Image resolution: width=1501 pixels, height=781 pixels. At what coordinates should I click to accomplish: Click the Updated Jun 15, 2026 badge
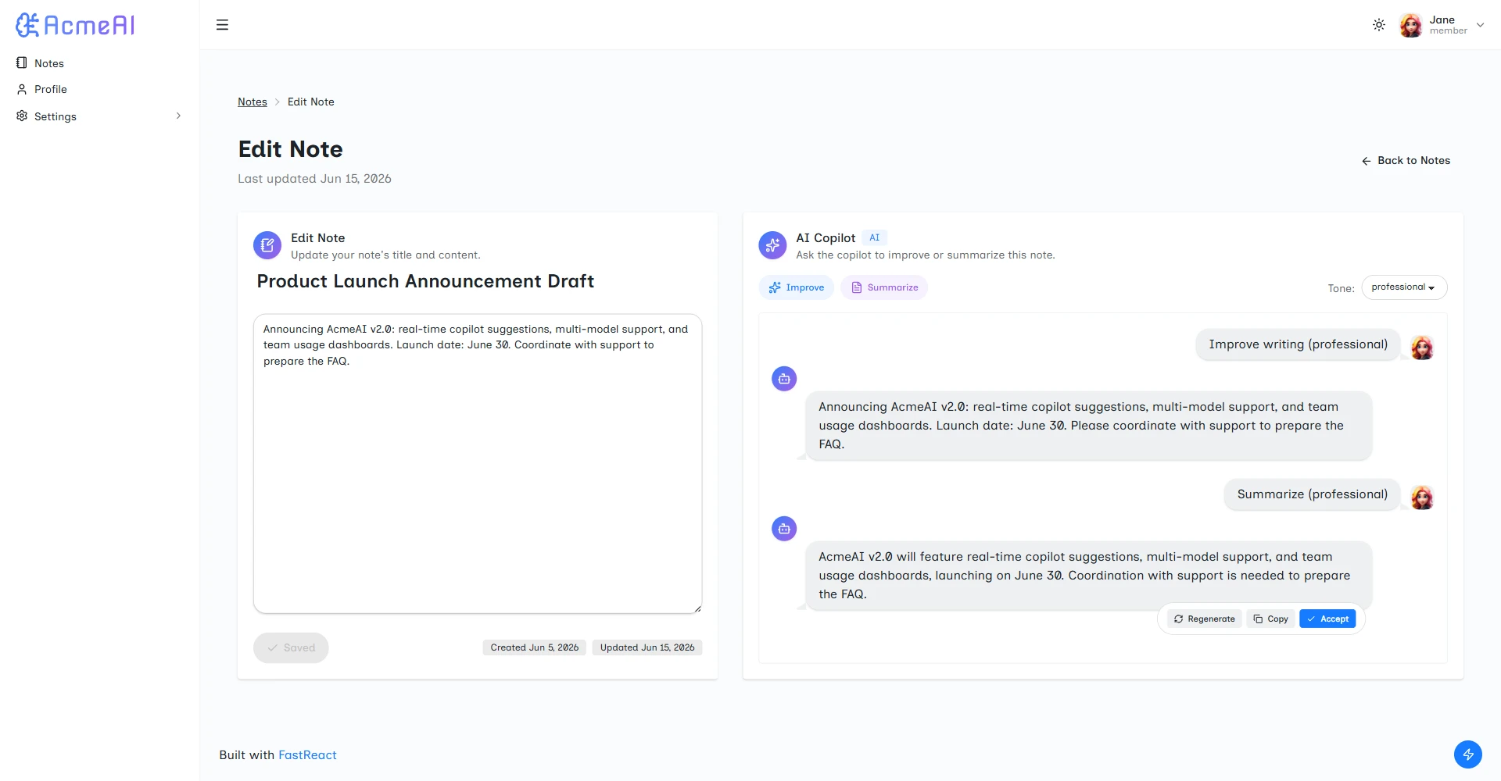coord(647,647)
